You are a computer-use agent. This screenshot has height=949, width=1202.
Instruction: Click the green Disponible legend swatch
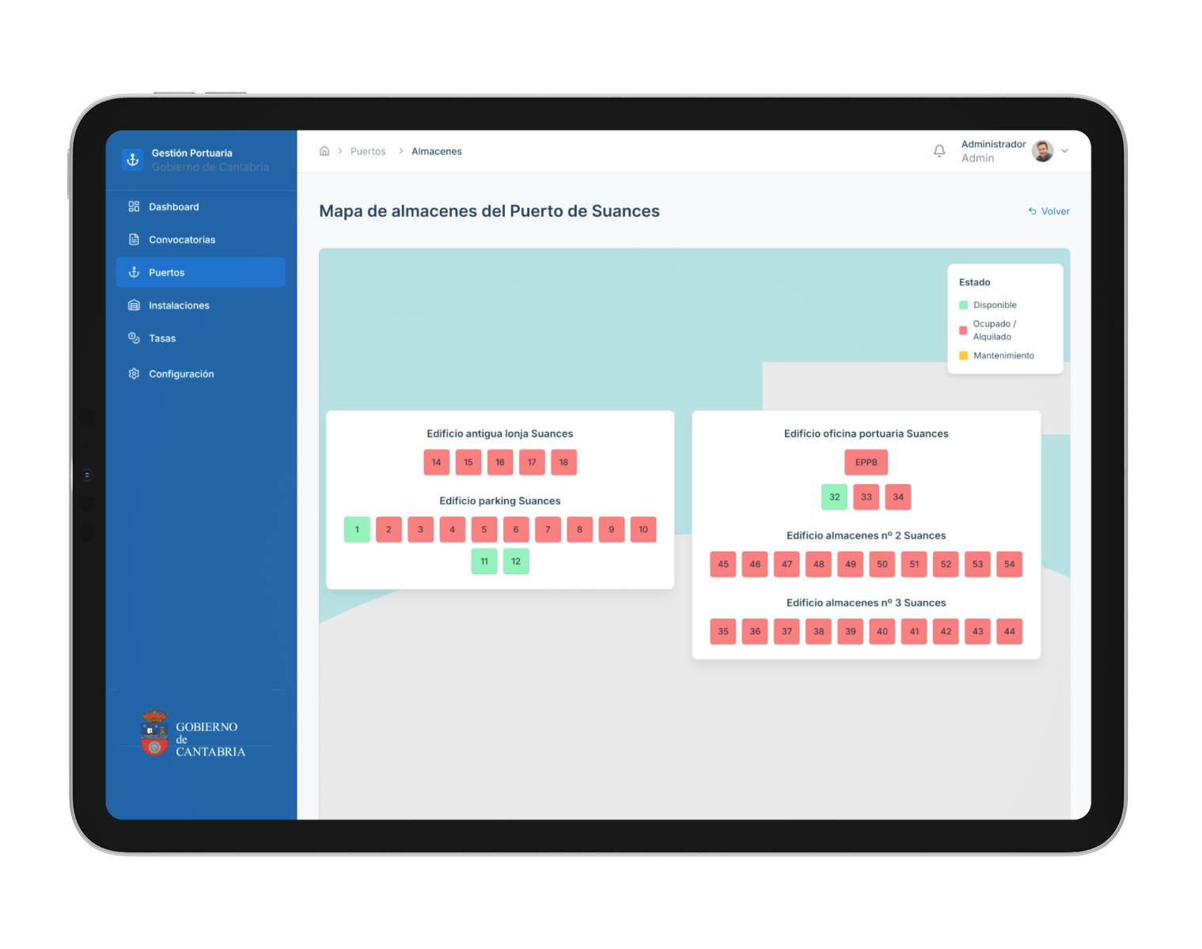tap(963, 305)
